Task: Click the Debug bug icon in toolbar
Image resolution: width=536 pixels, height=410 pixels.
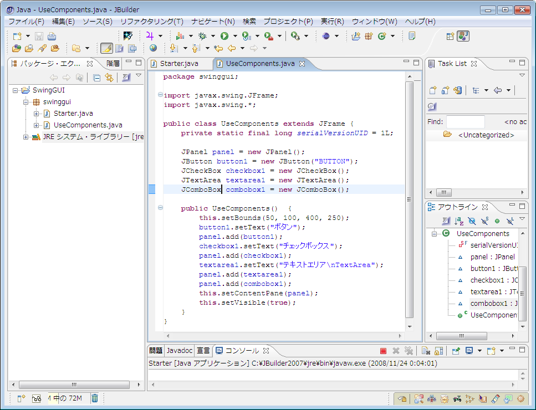Action: (203, 36)
